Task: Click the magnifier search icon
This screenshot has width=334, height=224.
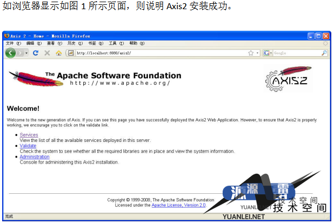Action: coord(324,53)
